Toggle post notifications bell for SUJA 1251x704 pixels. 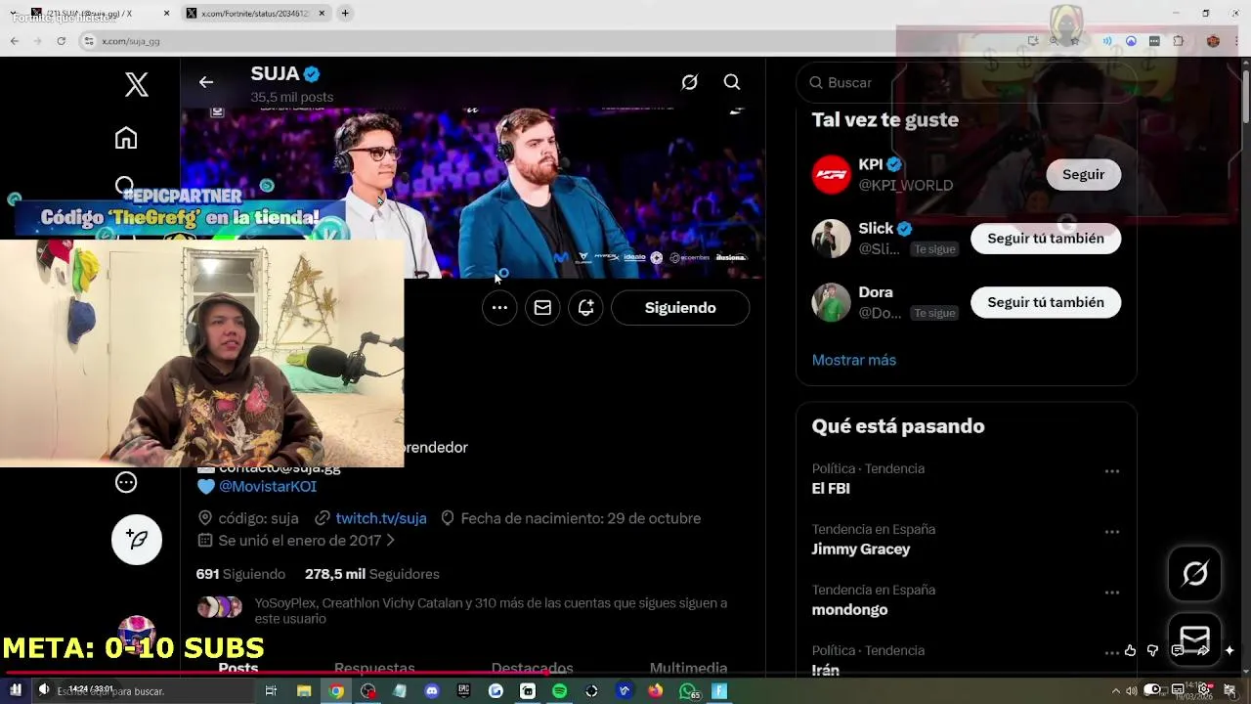coord(585,308)
